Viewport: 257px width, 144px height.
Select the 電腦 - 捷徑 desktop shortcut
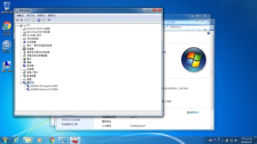7,66
